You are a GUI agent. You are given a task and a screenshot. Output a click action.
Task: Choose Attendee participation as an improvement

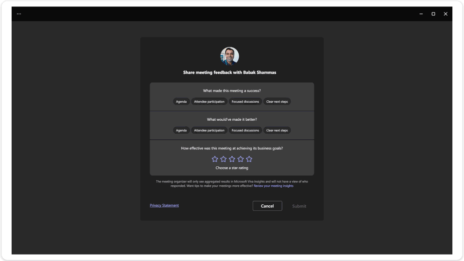(209, 130)
